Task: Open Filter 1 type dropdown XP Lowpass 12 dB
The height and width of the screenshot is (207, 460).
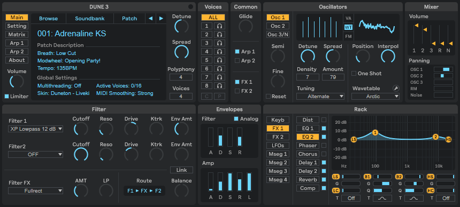Action: [35, 129]
